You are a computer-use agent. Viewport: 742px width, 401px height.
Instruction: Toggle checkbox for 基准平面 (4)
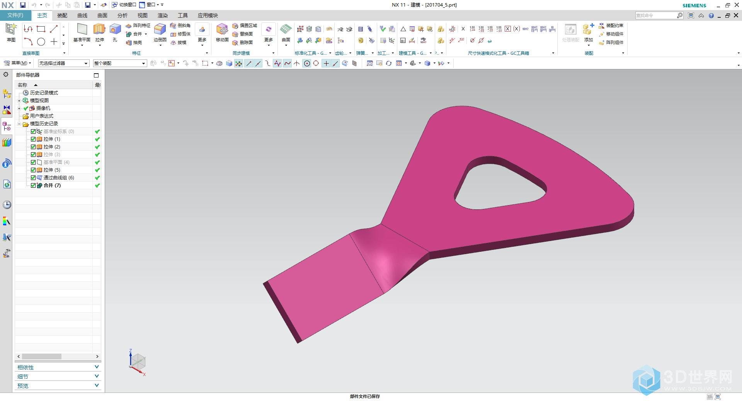tap(33, 162)
